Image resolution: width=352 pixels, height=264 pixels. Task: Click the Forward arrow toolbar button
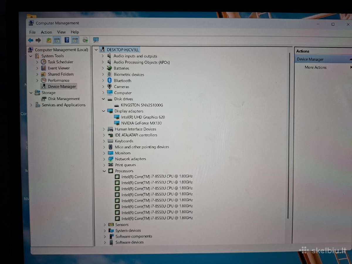38,40
